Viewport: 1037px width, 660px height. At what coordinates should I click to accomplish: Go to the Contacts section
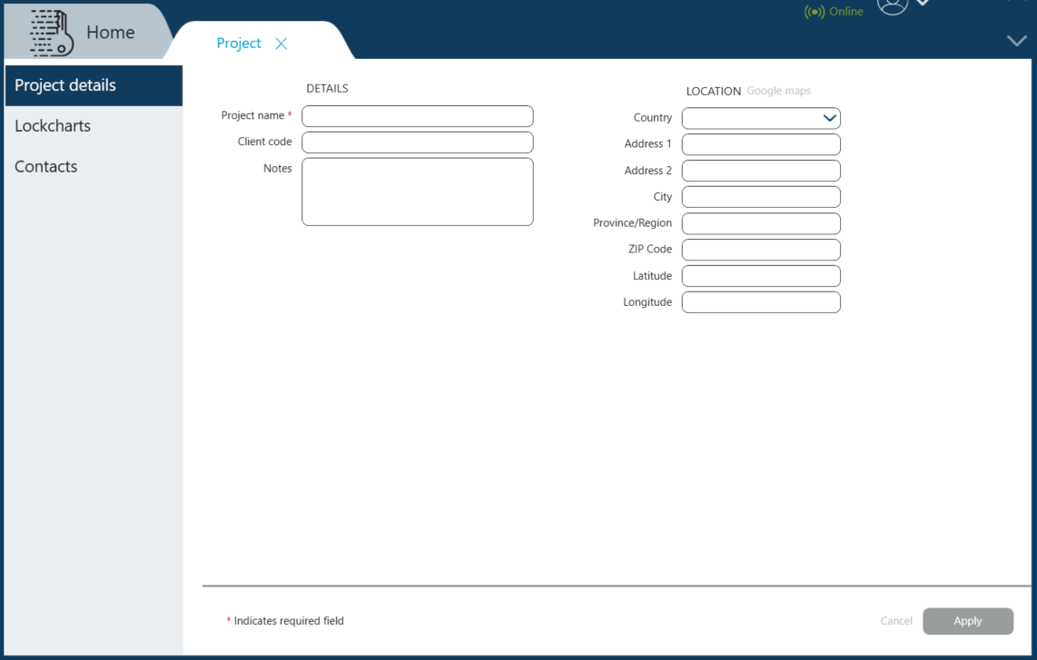pyautogui.click(x=46, y=167)
